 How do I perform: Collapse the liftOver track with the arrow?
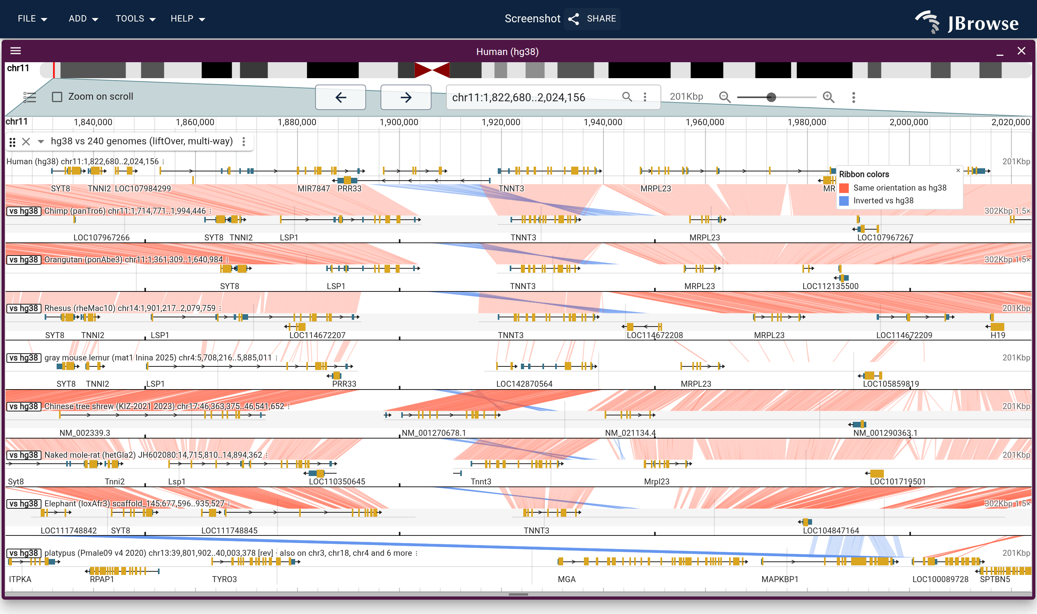point(41,142)
